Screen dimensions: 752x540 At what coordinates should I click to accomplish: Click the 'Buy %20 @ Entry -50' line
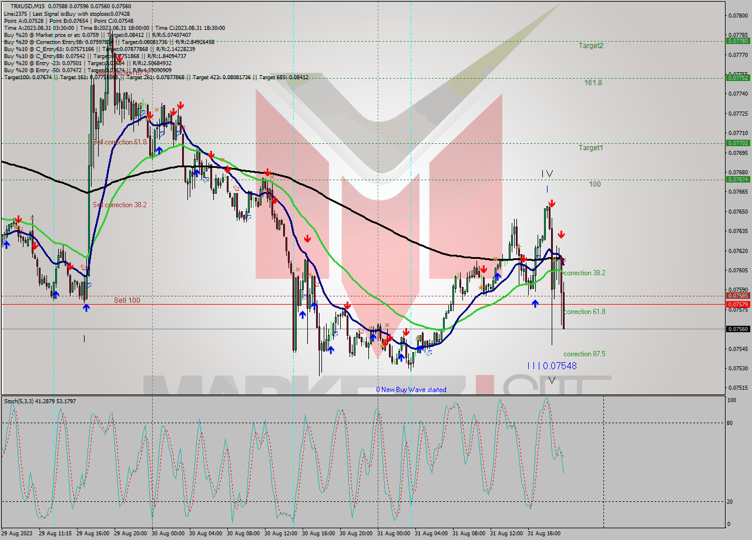tap(88, 70)
